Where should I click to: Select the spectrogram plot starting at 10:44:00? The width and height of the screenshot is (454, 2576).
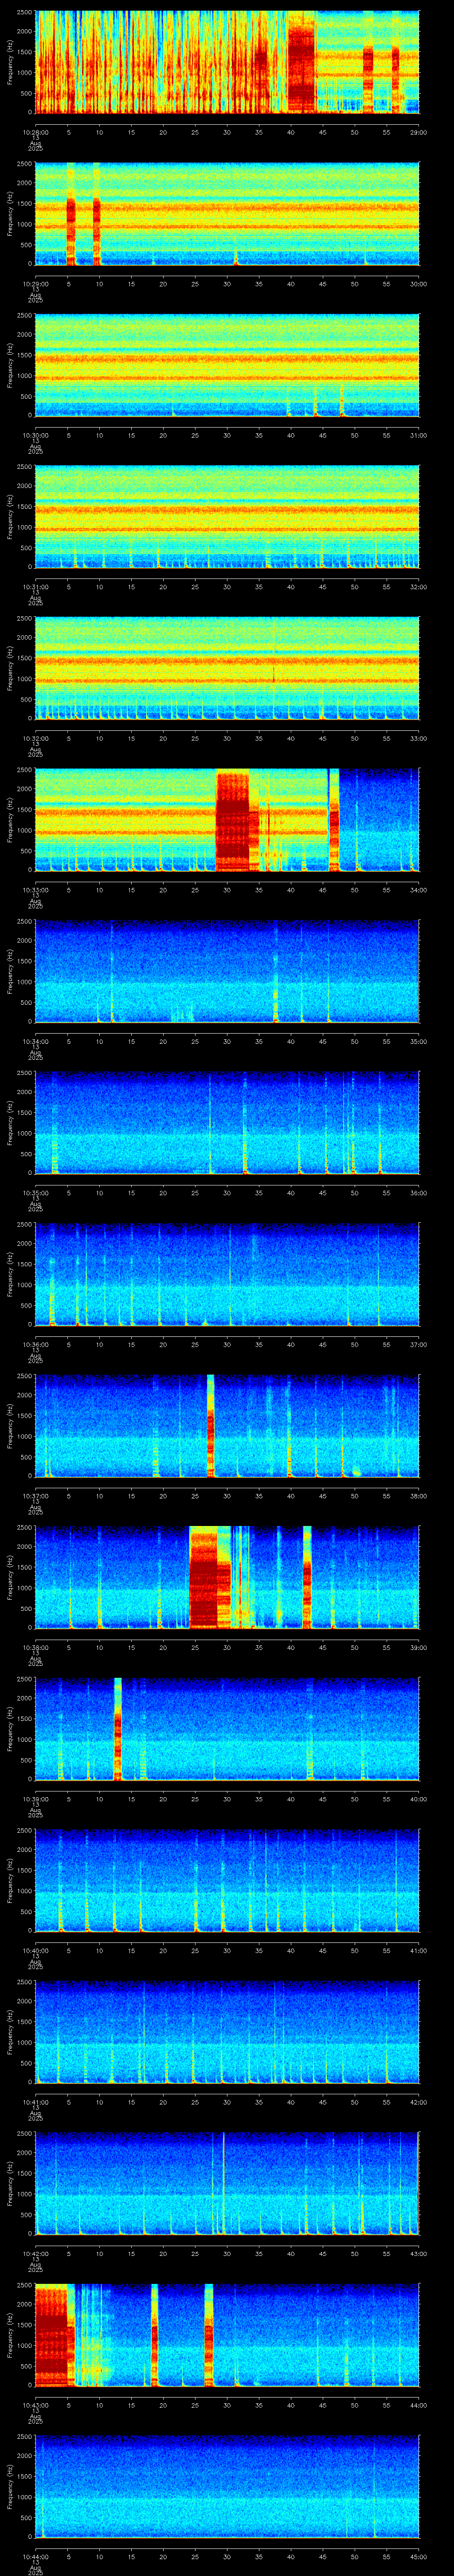click(227, 2487)
